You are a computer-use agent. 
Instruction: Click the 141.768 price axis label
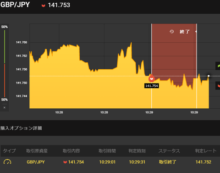(x=22, y=42)
